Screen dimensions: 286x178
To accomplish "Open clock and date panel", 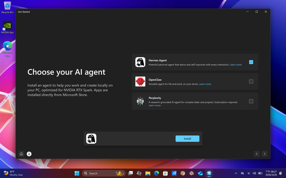I will (x=271, y=173).
